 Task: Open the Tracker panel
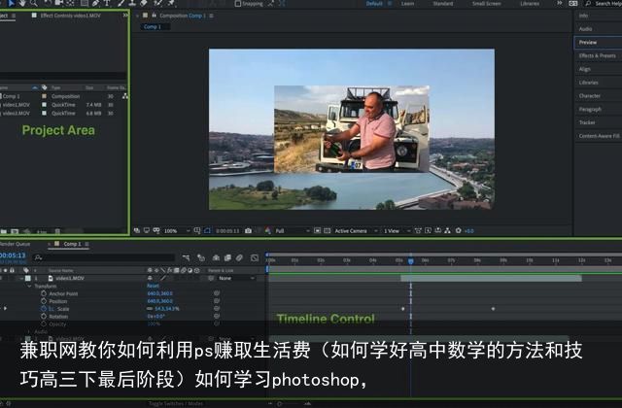click(x=587, y=122)
